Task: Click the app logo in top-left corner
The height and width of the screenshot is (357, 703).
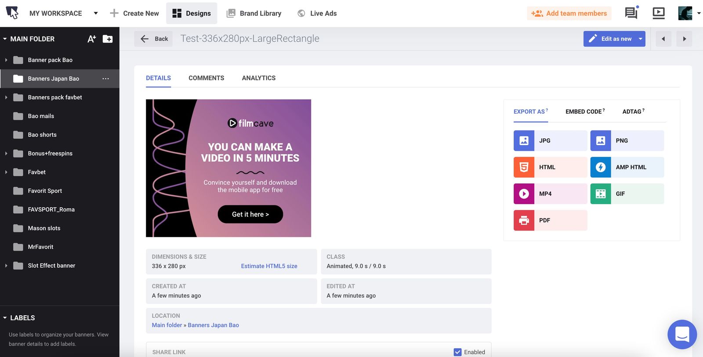Action: 12,13
